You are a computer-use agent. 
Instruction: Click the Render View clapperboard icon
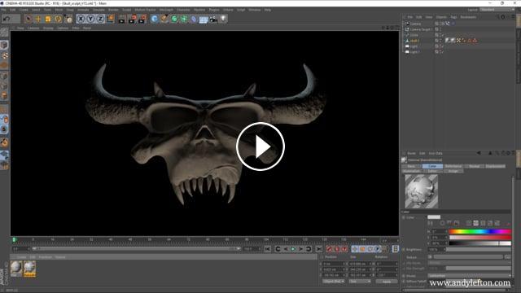(122, 19)
